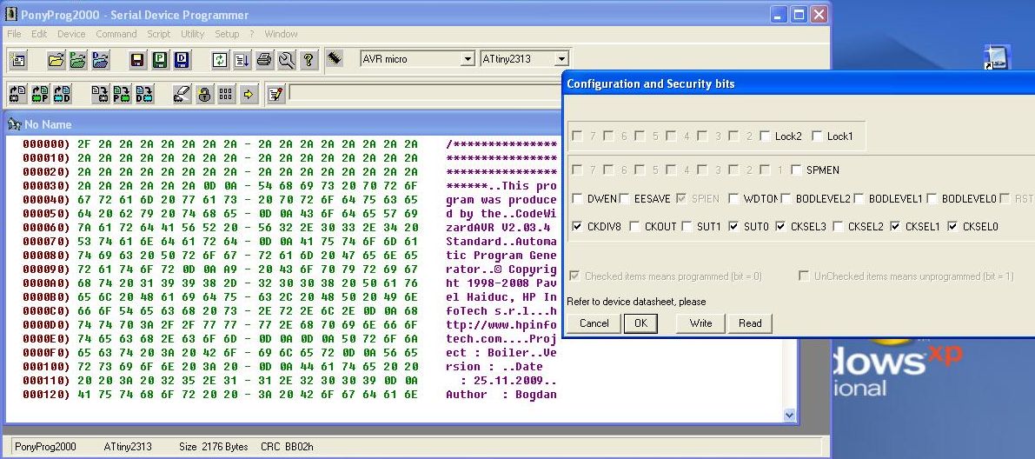Enable the Lock1 checkbox
Screen dimensions: 1035x459
click(818, 136)
